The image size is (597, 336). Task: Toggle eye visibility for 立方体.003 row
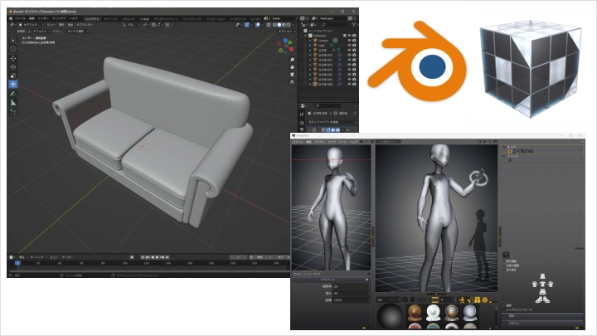pos(349,65)
